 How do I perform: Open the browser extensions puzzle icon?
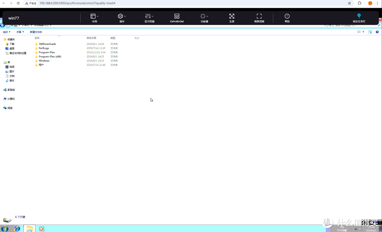359,3
